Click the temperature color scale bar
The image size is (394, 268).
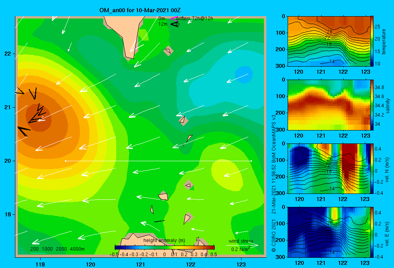pyautogui.click(x=372, y=41)
